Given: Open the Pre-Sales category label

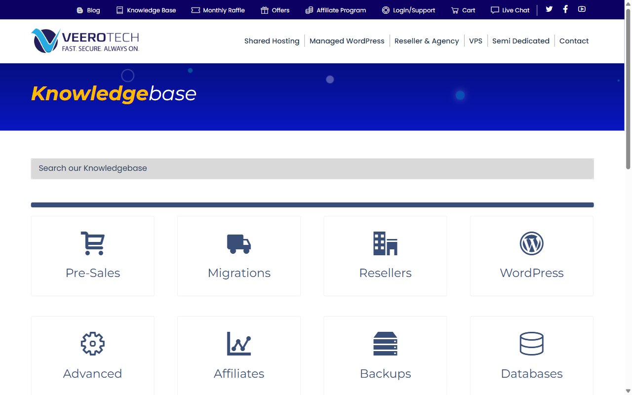Looking at the screenshot, I should (x=93, y=273).
